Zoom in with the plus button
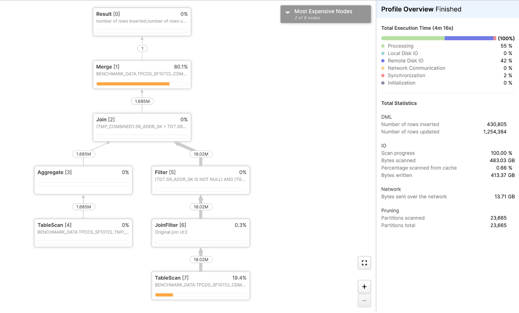This screenshot has height=313, width=519. pyautogui.click(x=364, y=286)
